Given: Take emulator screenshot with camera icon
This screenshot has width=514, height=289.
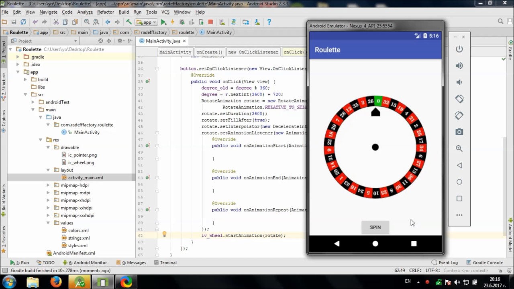Looking at the screenshot, I should coord(459,132).
